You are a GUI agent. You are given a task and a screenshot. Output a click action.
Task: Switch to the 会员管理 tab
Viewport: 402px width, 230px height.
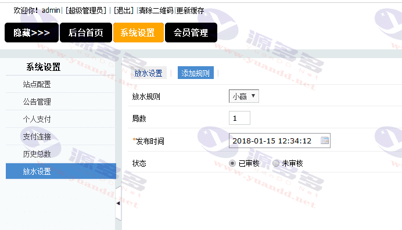click(191, 33)
